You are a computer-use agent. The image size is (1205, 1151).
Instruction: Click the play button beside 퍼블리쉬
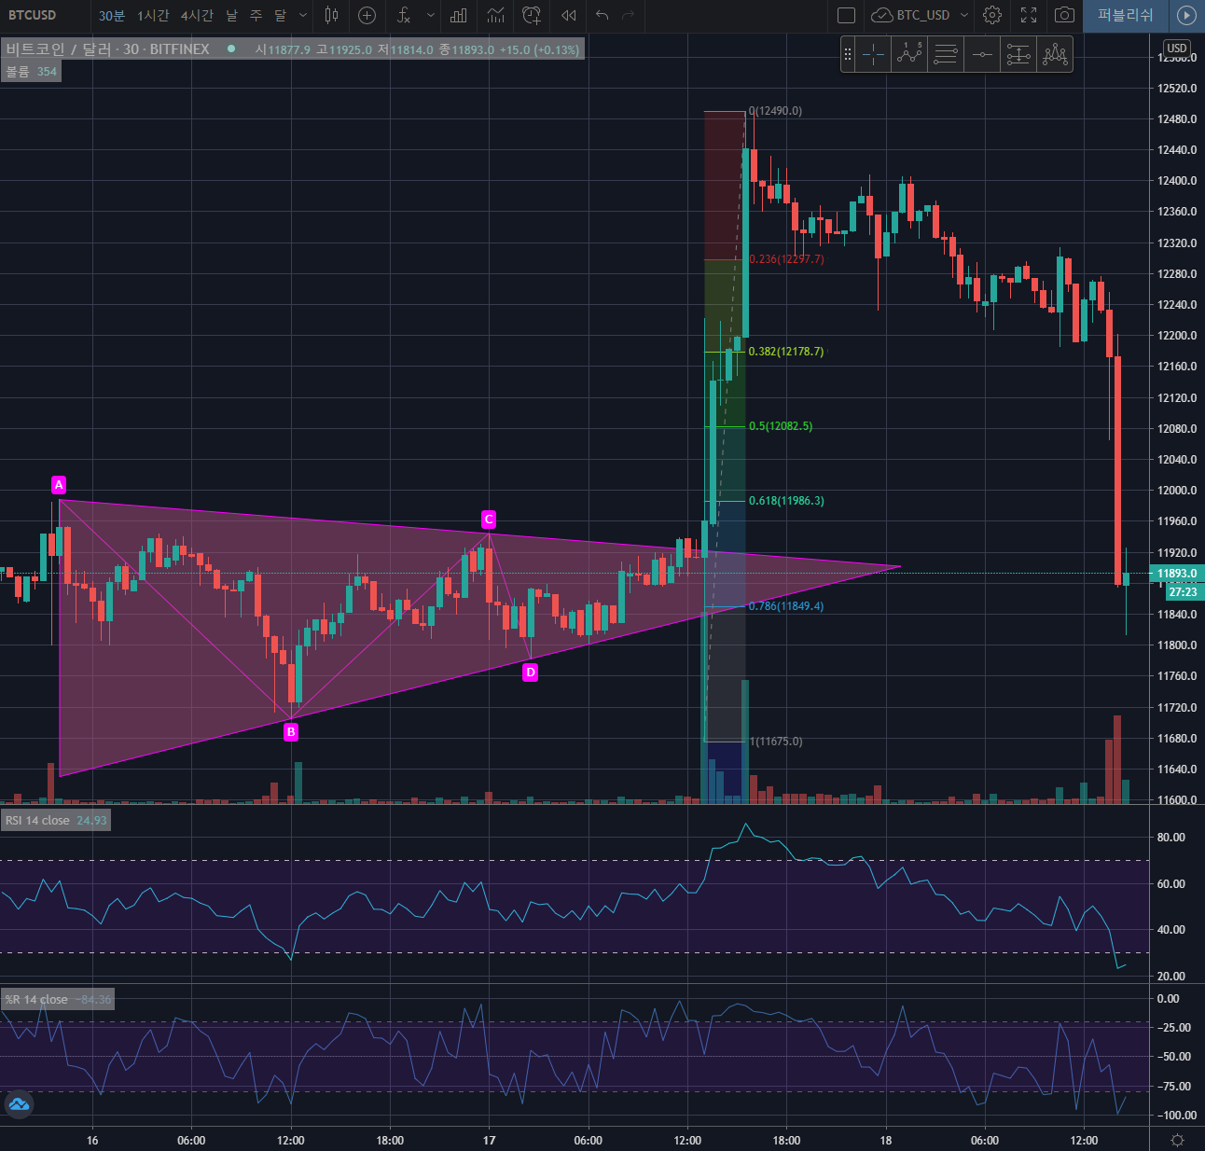1186,15
